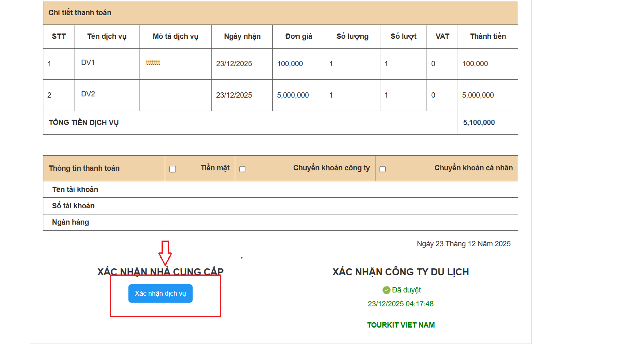The width and height of the screenshot is (638, 348).
Task: Click the Chi tiết thanh toán section header
Action: pyautogui.click(x=80, y=13)
